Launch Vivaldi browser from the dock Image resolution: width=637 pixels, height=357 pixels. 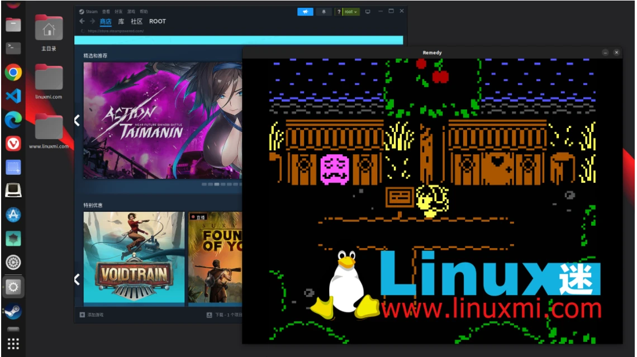13,142
